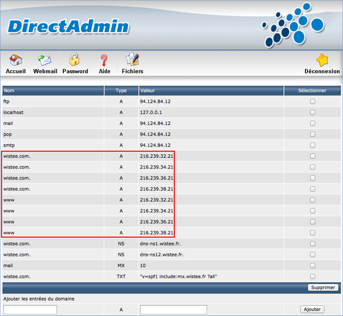Click the 'Ajouter les entrées du domaine' text

pyautogui.click(x=39, y=299)
